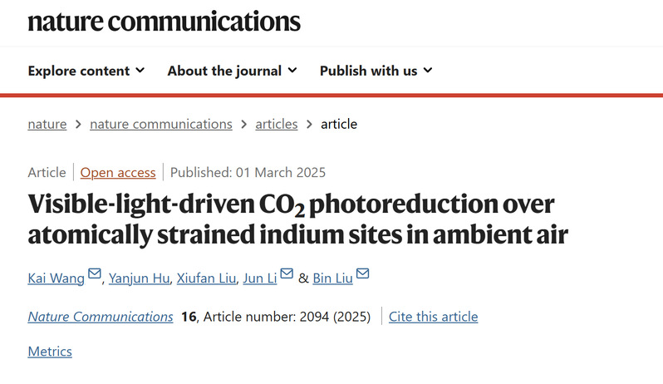
Task: Open the Metrics page
Action: [50, 352]
